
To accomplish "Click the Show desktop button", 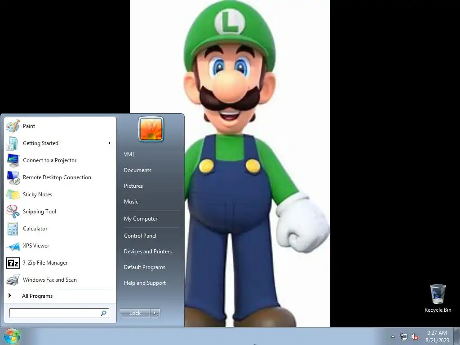I will 457,336.
